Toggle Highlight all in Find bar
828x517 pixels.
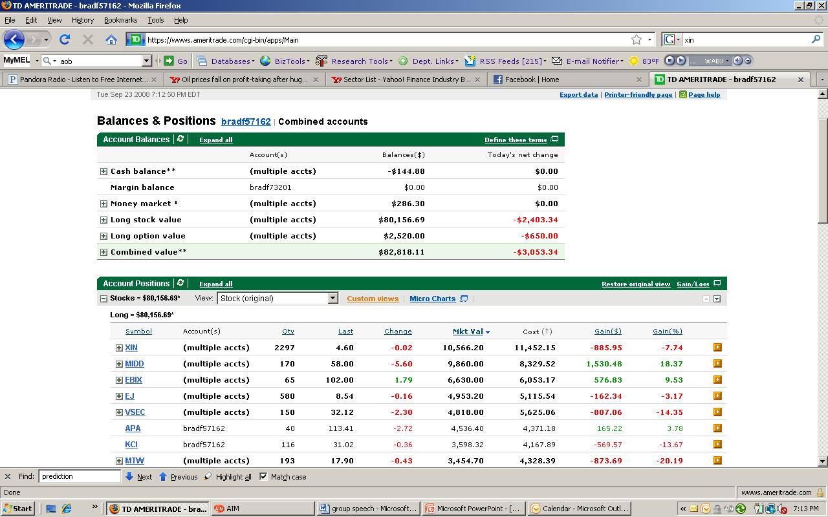point(228,477)
